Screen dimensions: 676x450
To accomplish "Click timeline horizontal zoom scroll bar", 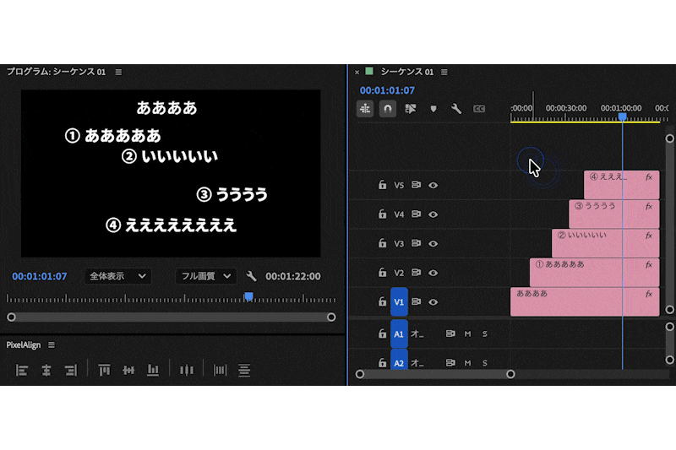I will [x=435, y=374].
